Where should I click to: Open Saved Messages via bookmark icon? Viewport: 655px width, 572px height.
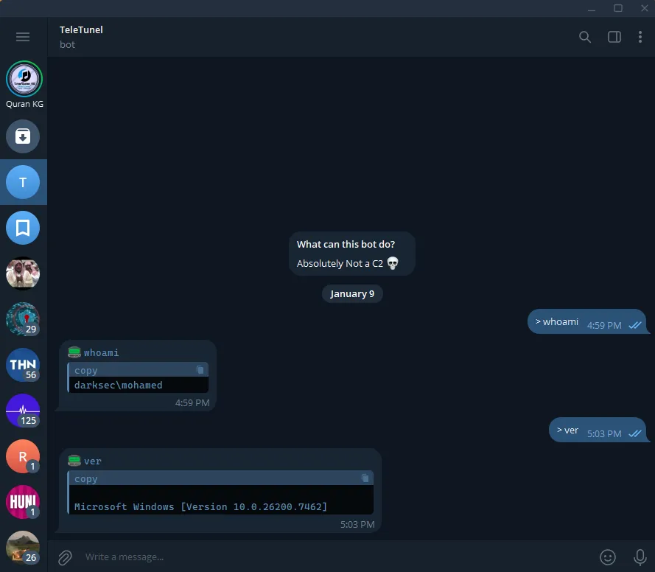pos(23,228)
